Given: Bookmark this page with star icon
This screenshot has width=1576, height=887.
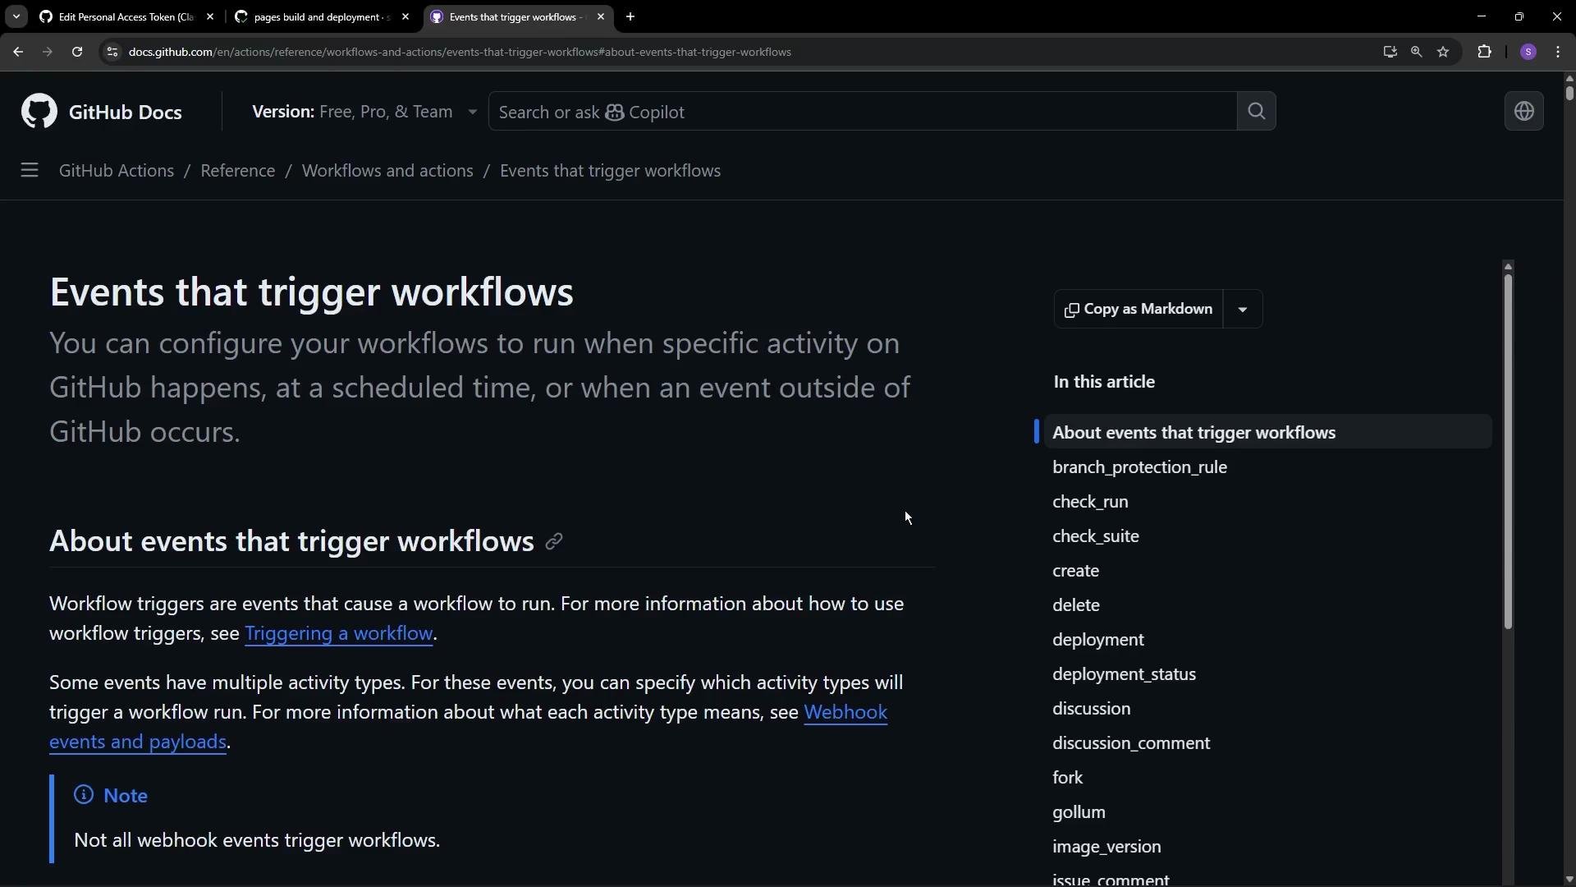Looking at the screenshot, I should pyautogui.click(x=1443, y=52).
